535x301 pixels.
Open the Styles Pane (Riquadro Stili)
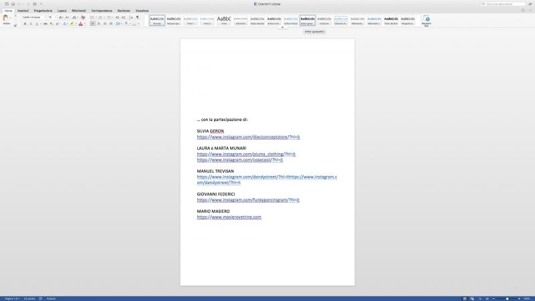tap(427, 20)
